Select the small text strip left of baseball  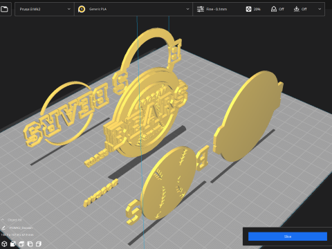click(x=100, y=193)
